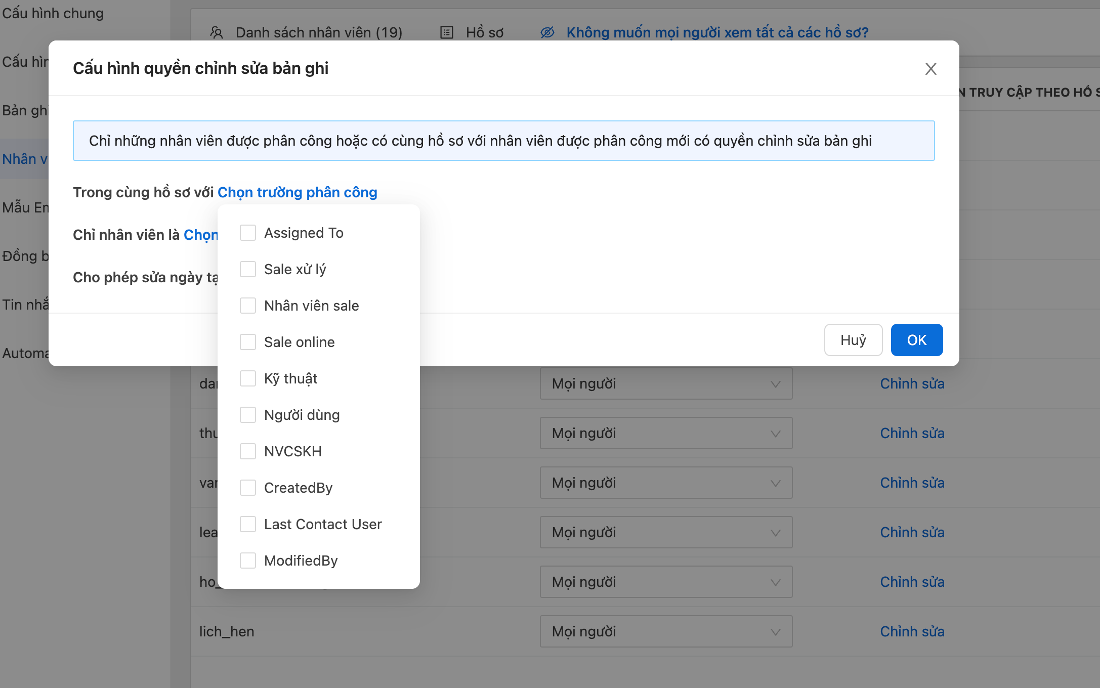
Task: Check the Nhân viên sale option
Action: pos(248,306)
